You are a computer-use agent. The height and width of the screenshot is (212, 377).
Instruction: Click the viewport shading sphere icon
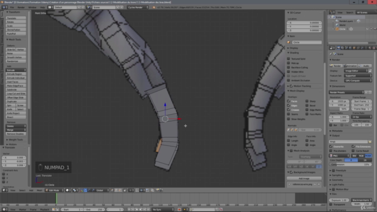tap(68, 190)
